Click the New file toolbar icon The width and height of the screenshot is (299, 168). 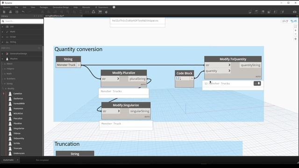pyautogui.click(x=4, y=12)
